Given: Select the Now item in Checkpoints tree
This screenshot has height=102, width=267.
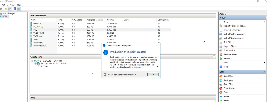Looking at the screenshot, I should (46, 66).
